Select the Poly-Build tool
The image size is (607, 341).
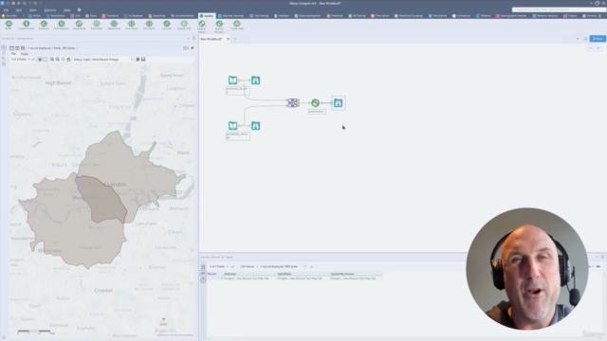pos(132,25)
